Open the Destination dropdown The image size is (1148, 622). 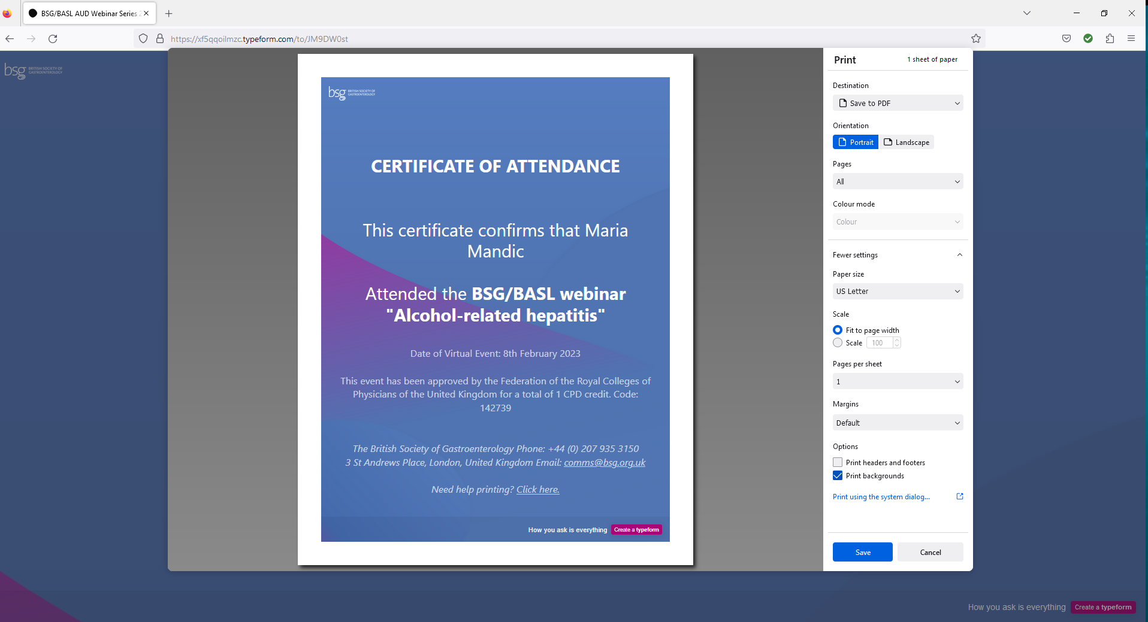[898, 103]
